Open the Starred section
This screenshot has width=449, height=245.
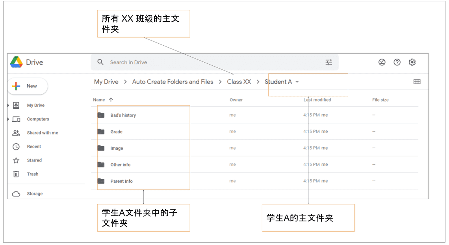click(34, 160)
